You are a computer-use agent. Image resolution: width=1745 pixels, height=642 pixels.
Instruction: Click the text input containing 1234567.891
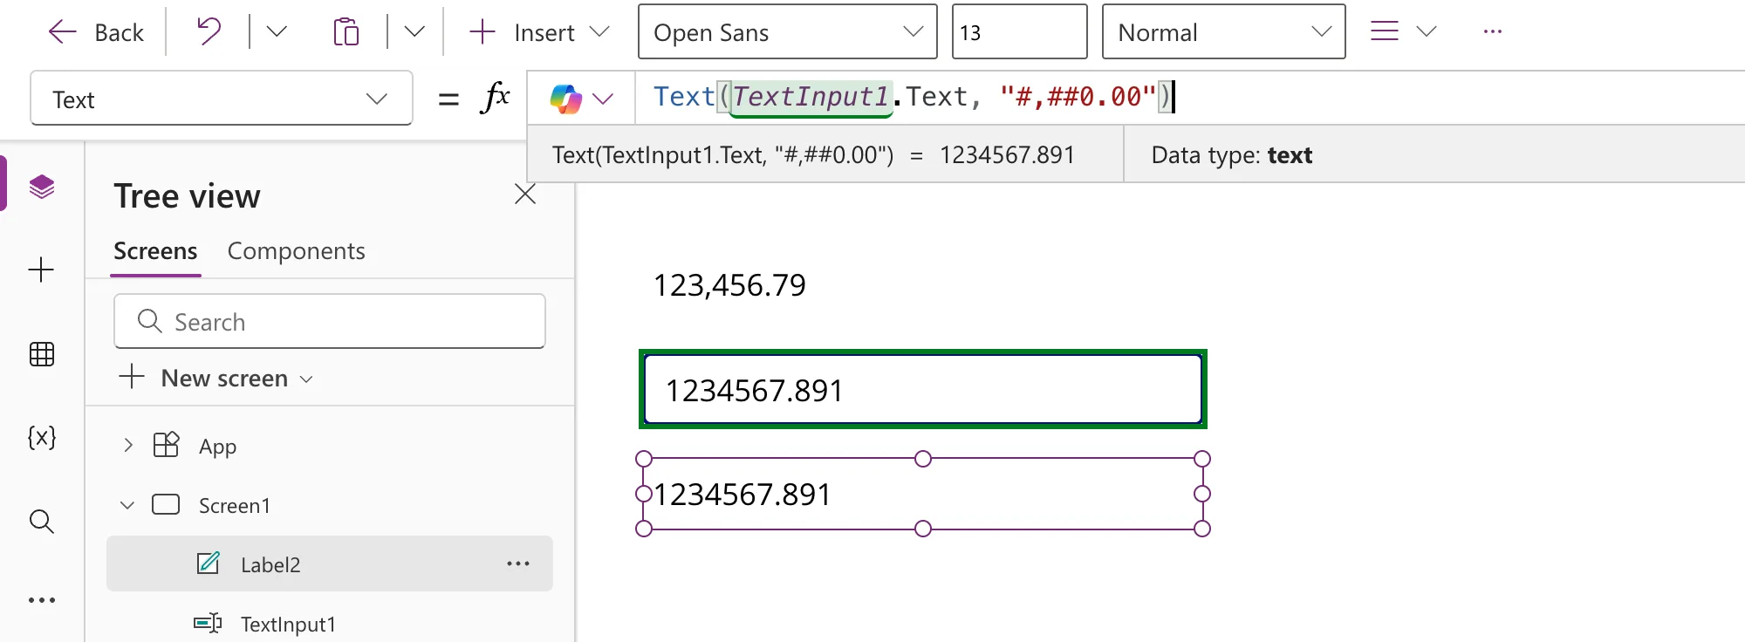coord(923,389)
